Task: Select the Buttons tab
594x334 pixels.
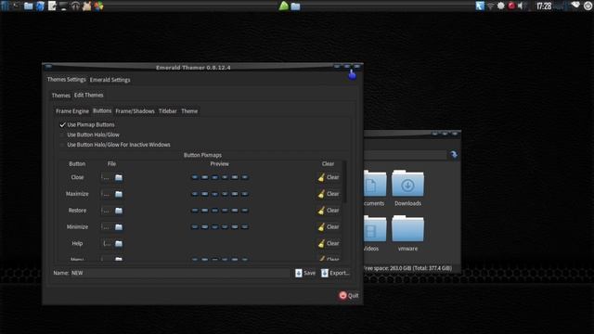Action: pos(102,111)
